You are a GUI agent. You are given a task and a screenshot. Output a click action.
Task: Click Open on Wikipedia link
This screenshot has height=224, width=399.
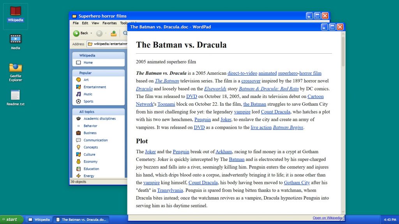[327, 218]
